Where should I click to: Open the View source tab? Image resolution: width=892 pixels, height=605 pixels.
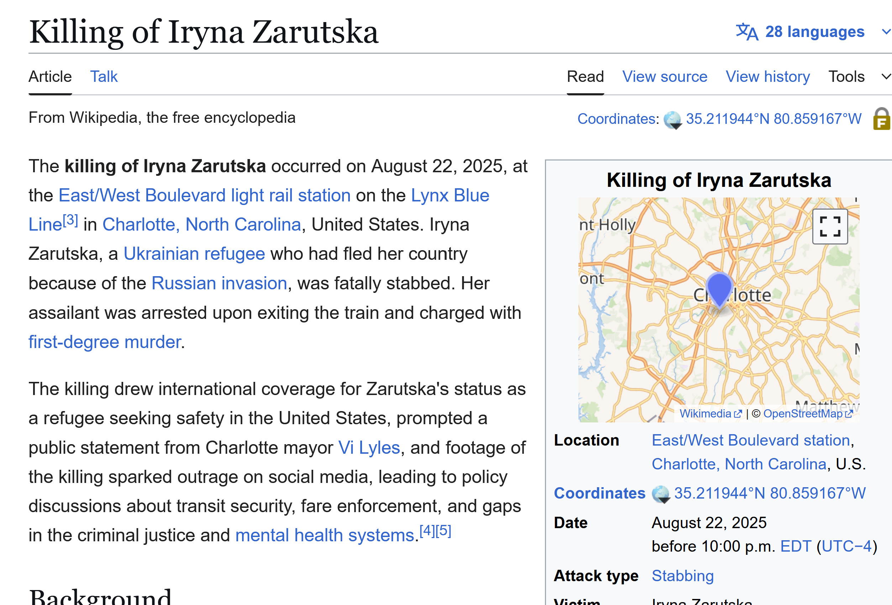(x=665, y=77)
